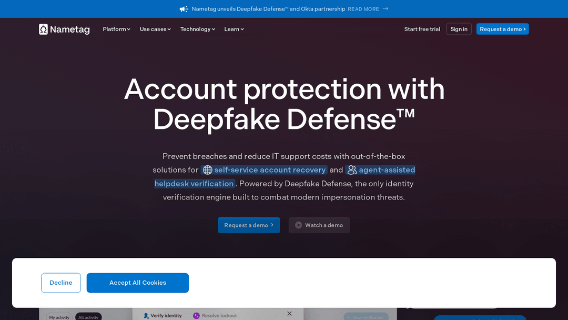
Task: Expand the Use cases menu
Action: (x=155, y=29)
